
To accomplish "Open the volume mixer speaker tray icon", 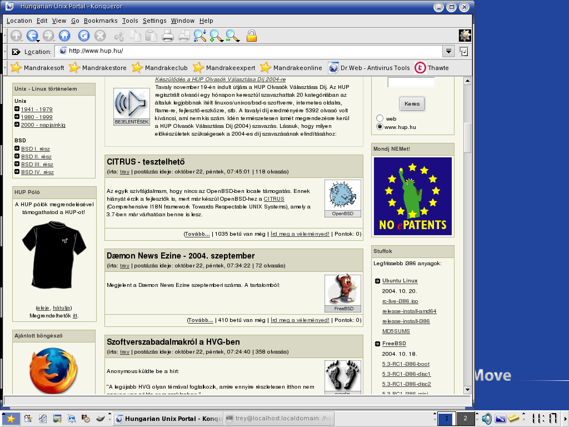I will click(x=487, y=419).
